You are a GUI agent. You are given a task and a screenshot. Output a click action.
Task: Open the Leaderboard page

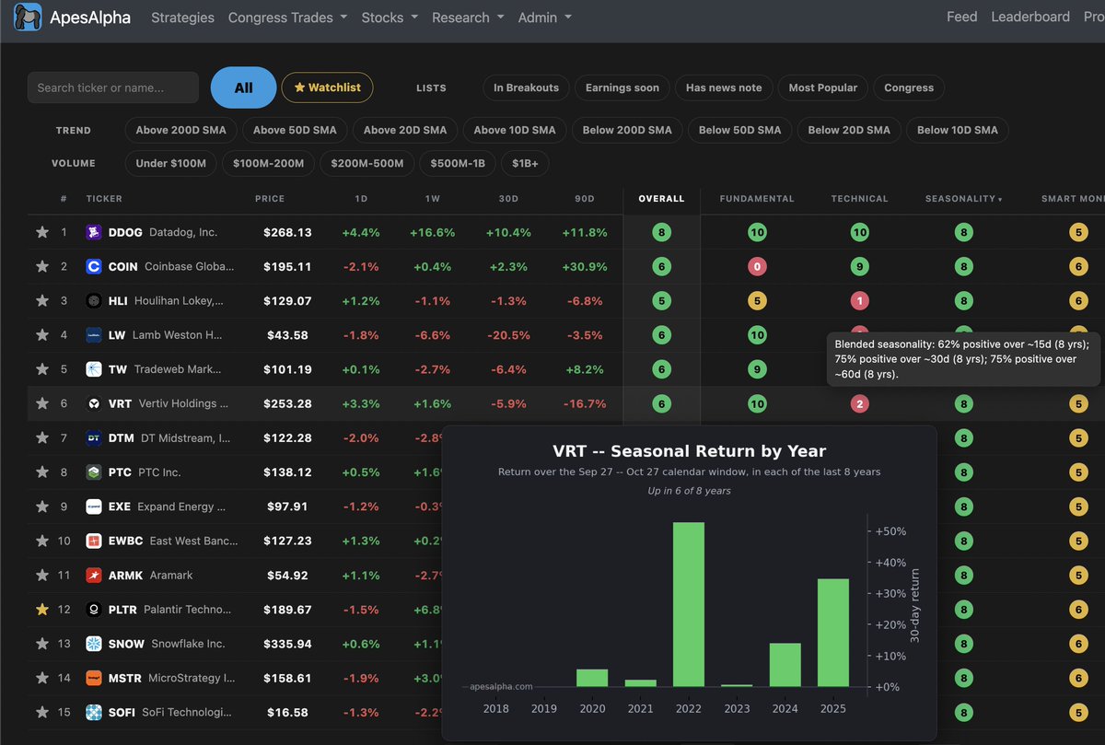(1030, 17)
